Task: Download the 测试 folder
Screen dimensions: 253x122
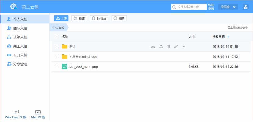Action: [153, 47]
